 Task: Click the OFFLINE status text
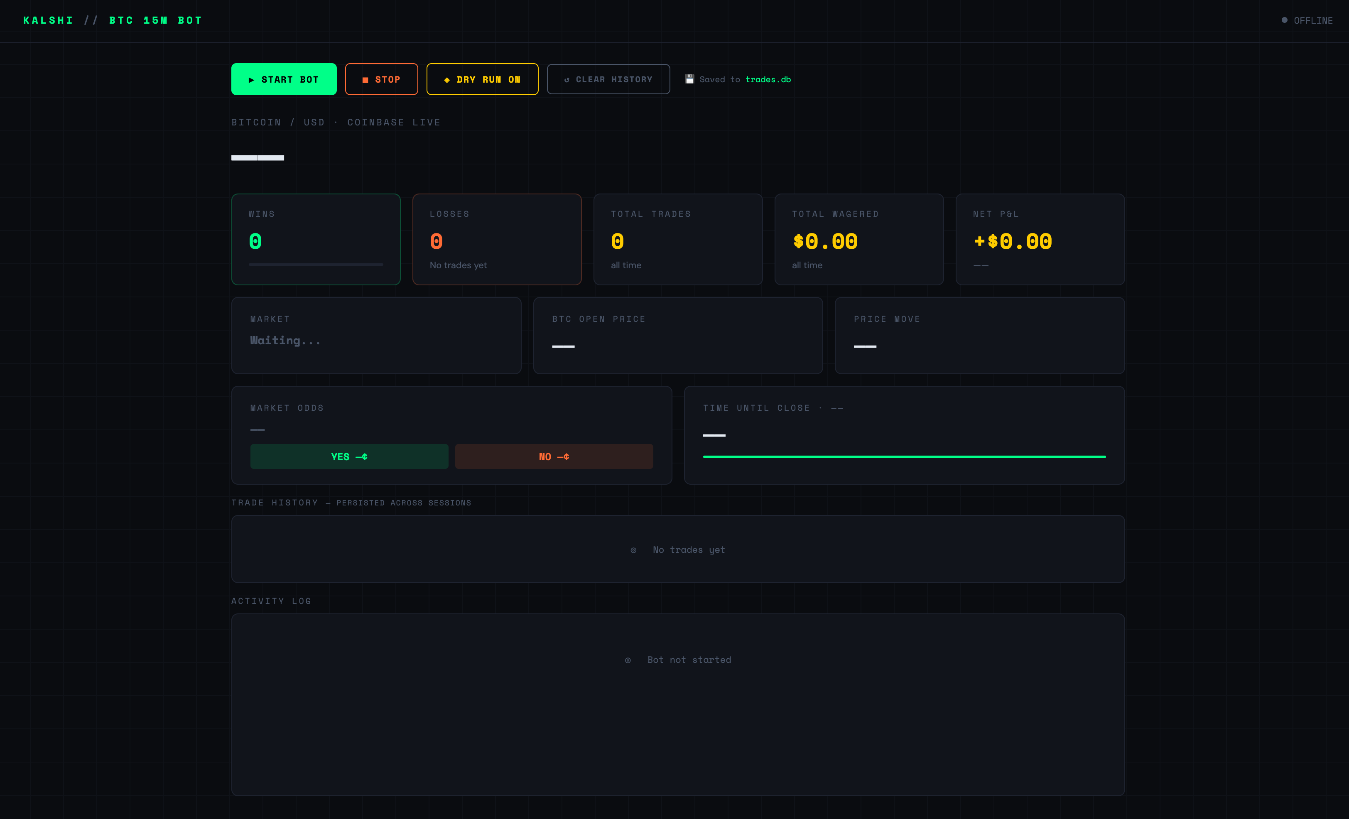1313,20
